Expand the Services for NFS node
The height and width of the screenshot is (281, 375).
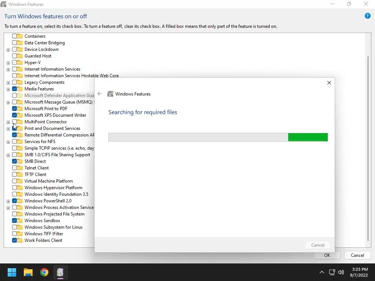tap(8, 142)
